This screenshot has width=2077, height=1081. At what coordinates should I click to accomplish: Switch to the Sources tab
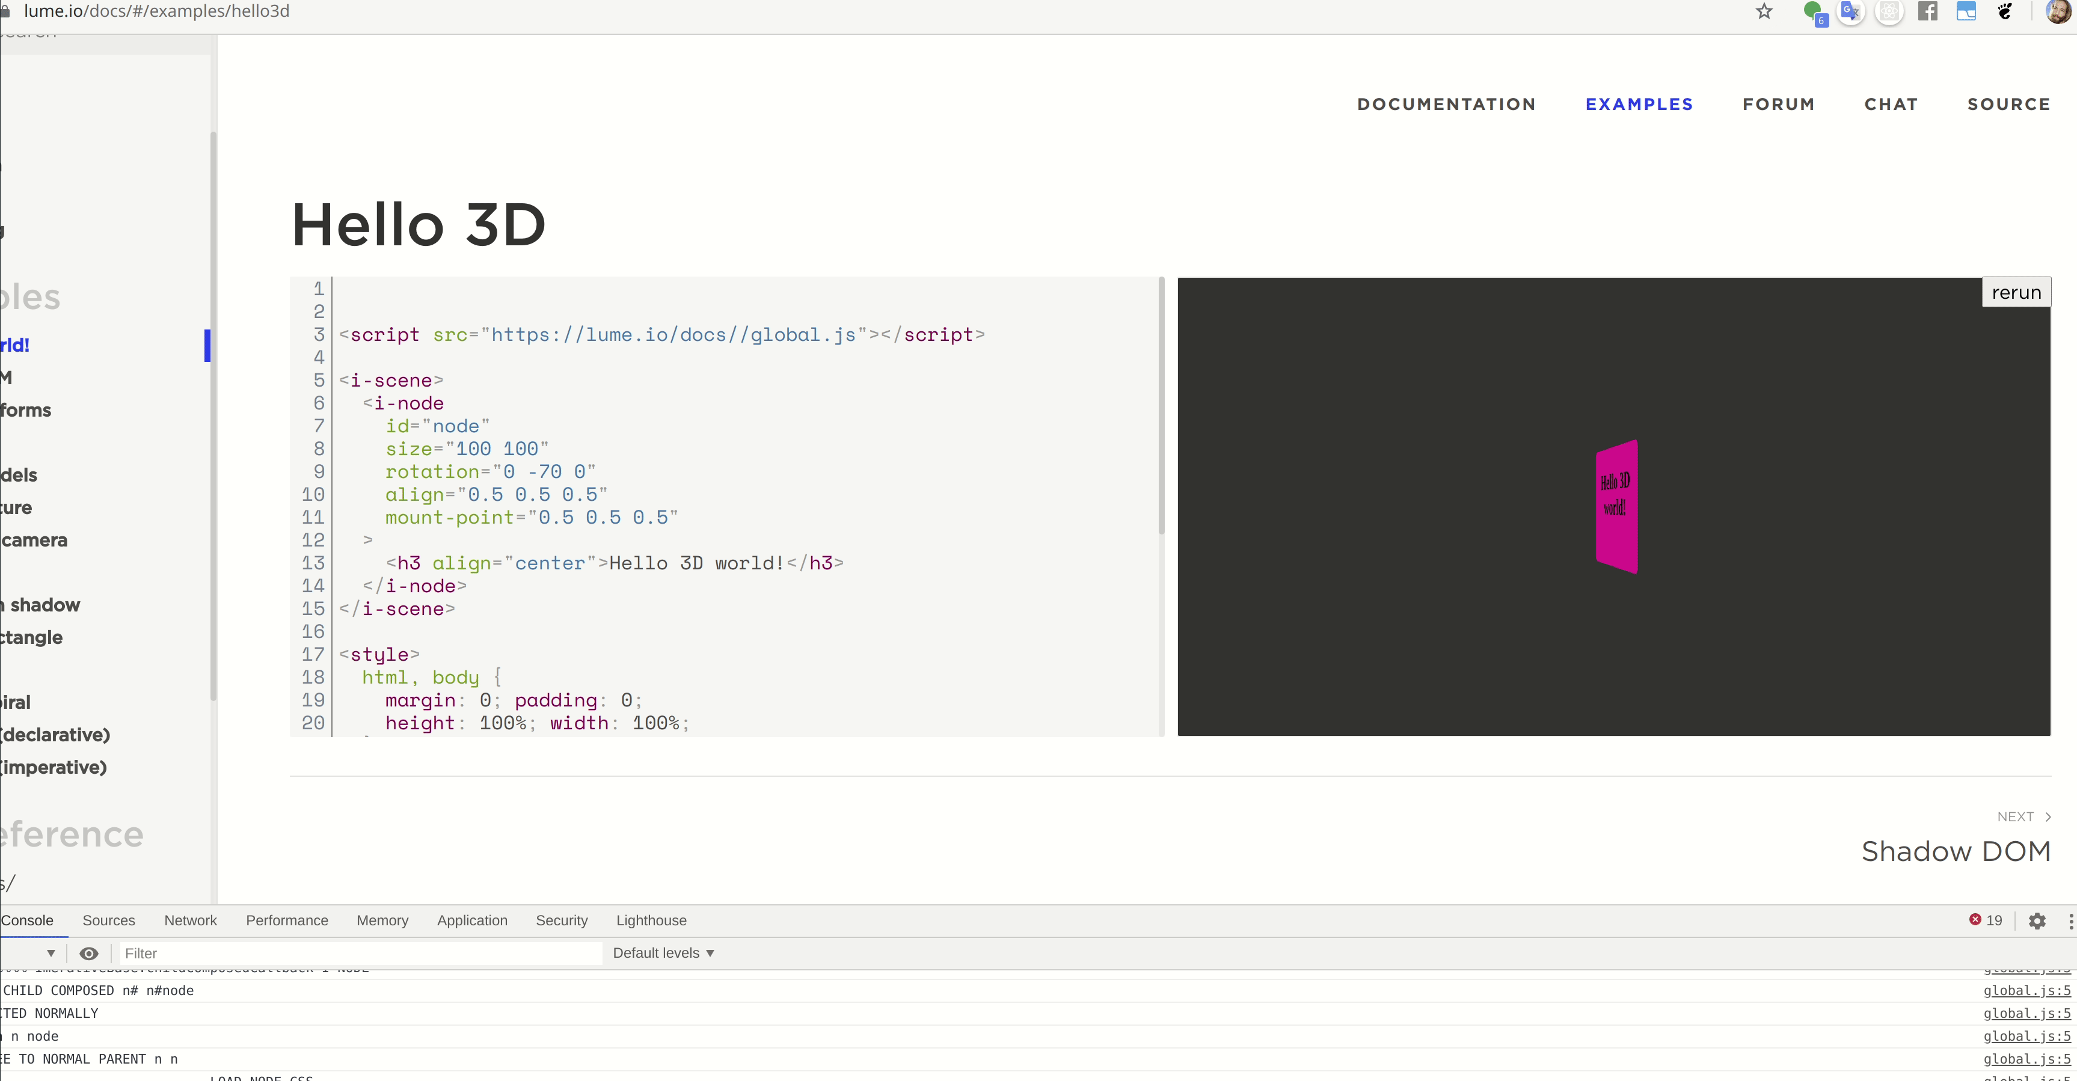click(108, 920)
